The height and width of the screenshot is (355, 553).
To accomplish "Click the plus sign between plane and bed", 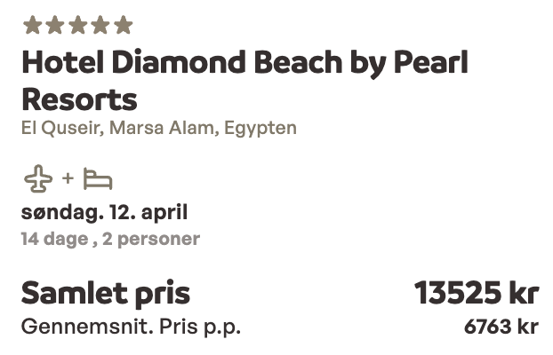I will [x=68, y=180].
